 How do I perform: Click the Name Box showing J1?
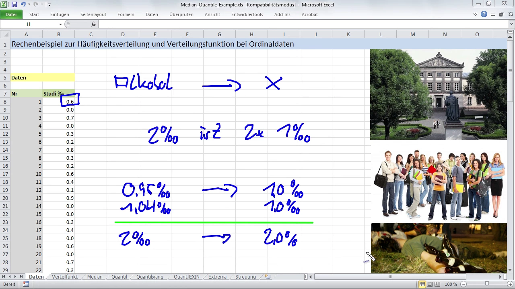pyautogui.click(x=29, y=24)
